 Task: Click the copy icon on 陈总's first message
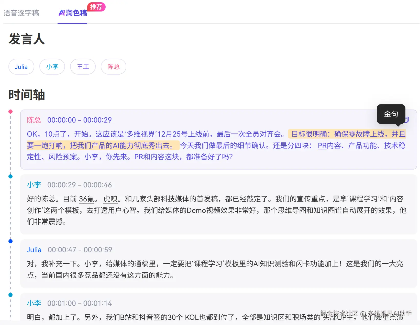pos(407,119)
